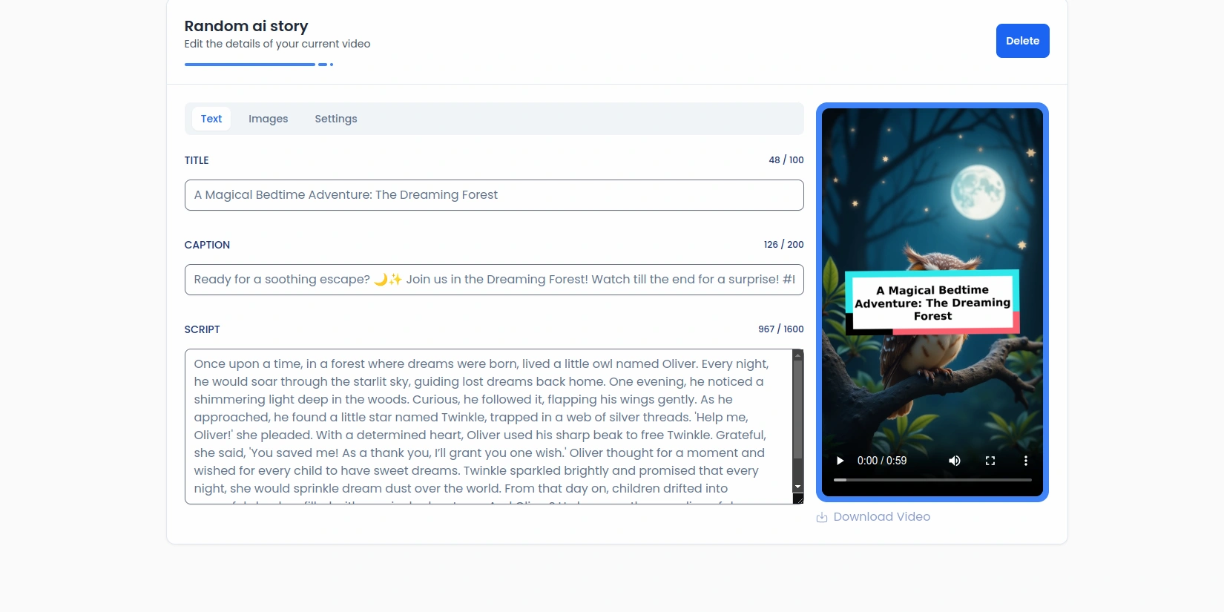Click the video seek progress bar
This screenshot has height=612, width=1224.
point(932,480)
